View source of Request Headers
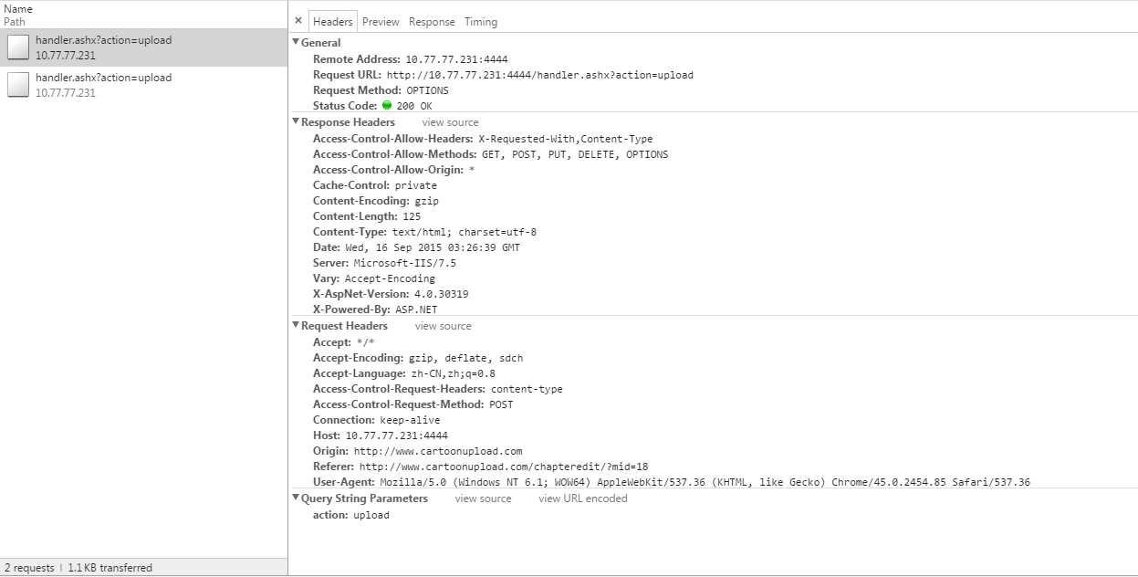Screen dimensions: 1138x577 pyautogui.click(x=444, y=326)
